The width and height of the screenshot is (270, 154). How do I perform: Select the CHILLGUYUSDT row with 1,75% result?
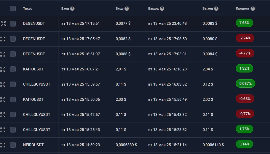[x=13, y=130]
